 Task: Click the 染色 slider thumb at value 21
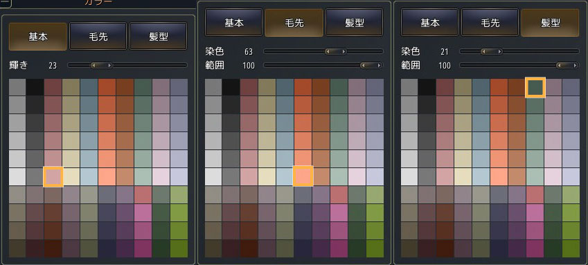492,51
